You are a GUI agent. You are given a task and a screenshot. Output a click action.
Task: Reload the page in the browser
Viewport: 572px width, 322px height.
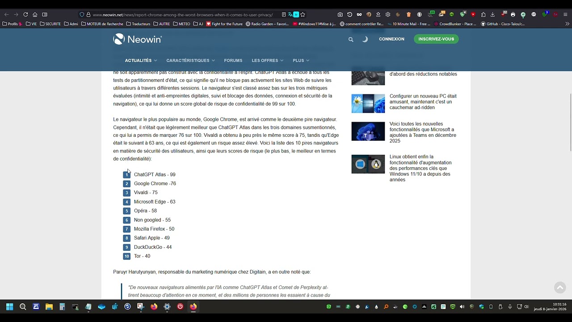pos(25,14)
